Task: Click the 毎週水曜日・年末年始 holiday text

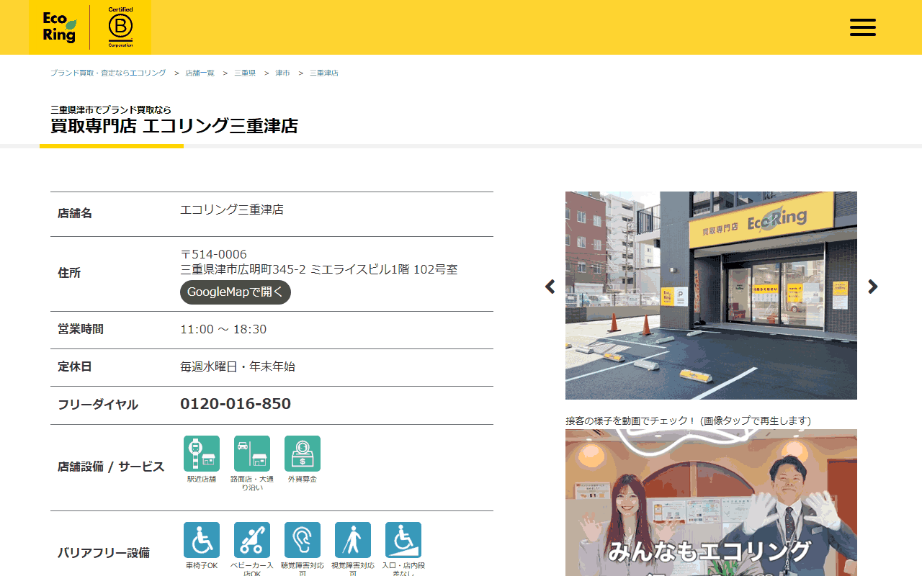Action: tap(238, 366)
